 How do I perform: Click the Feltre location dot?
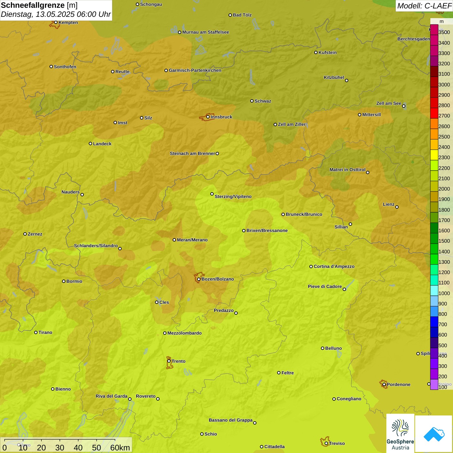click(x=279, y=373)
